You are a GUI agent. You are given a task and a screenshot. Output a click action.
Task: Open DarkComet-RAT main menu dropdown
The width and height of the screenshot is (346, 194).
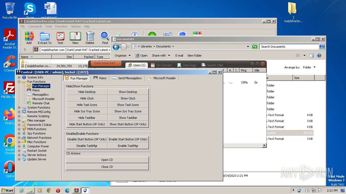(106, 63)
